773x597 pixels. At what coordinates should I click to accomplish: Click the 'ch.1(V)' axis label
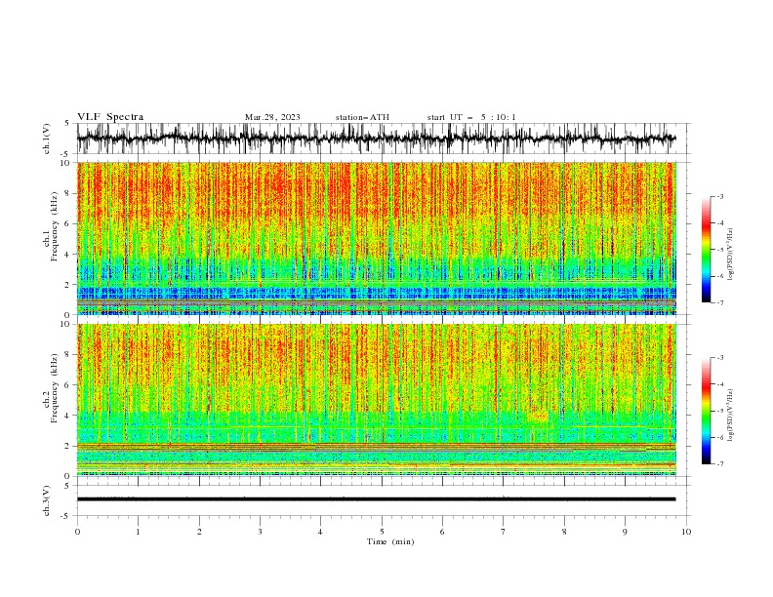point(47,139)
